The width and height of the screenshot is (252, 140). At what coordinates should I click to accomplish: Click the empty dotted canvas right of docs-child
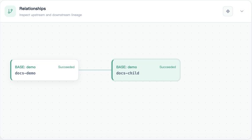point(215,70)
